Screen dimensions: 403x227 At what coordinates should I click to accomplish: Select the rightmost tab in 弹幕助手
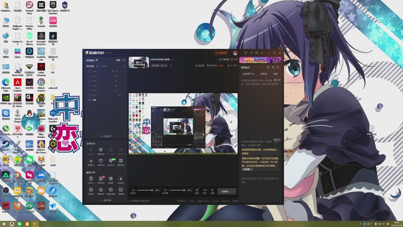(x=276, y=74)
